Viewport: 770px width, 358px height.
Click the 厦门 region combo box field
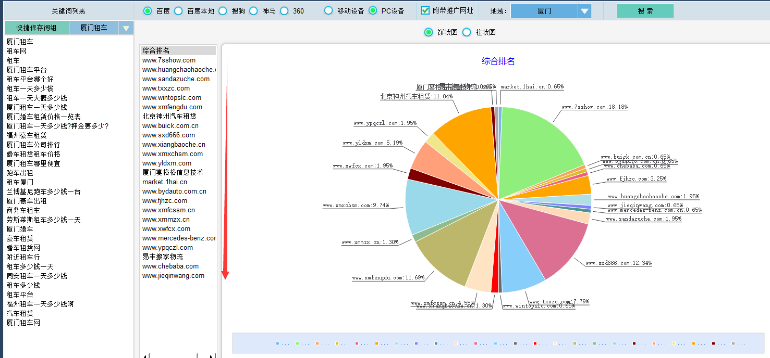pos(544,11)
